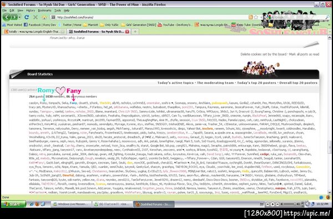333x219 pixels.
Task: Go back with the green Back arrow
Action: click(x=7, y=17)
